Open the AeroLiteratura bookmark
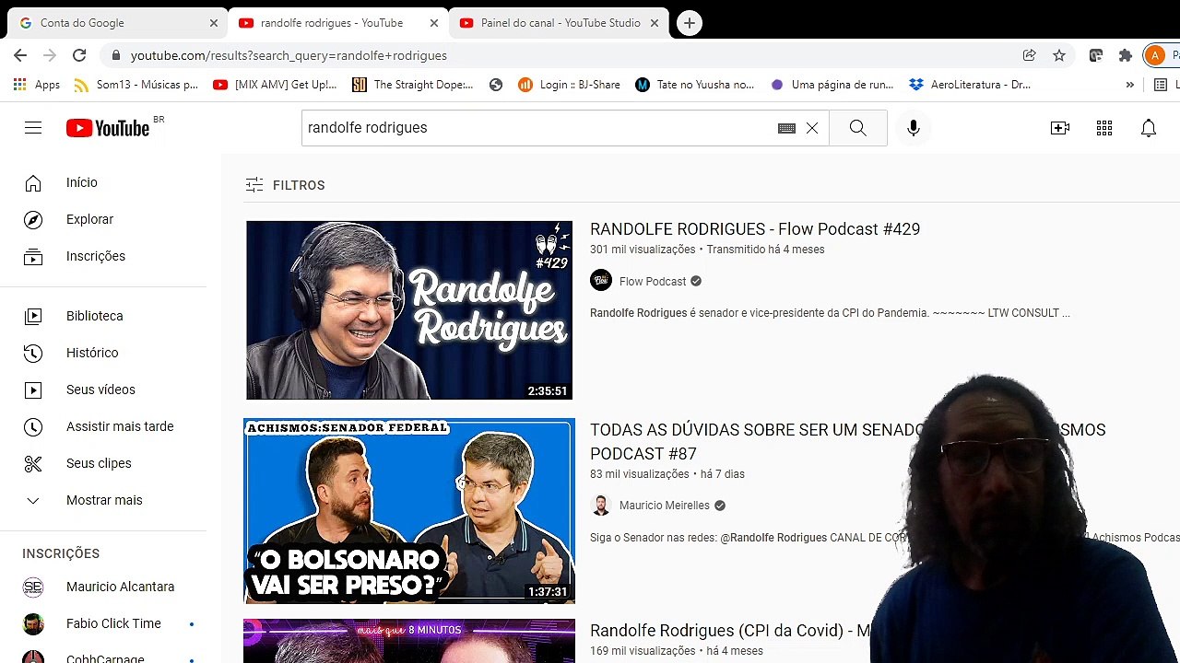This screenshot has height=663, width=1180. pos(970,85)
